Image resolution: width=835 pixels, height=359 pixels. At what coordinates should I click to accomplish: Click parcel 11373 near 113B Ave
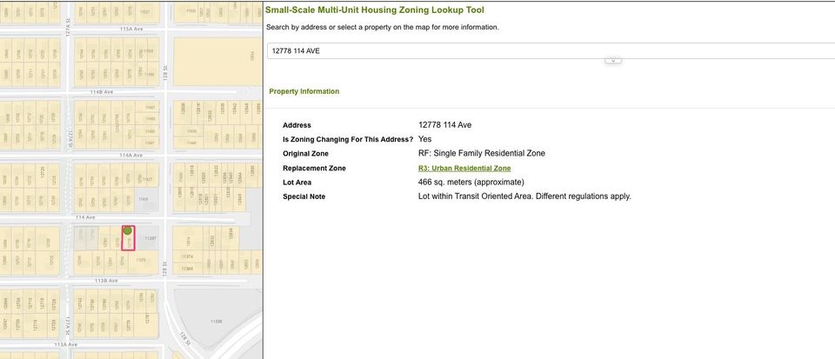pyautogui.click(x=142, y=260)
